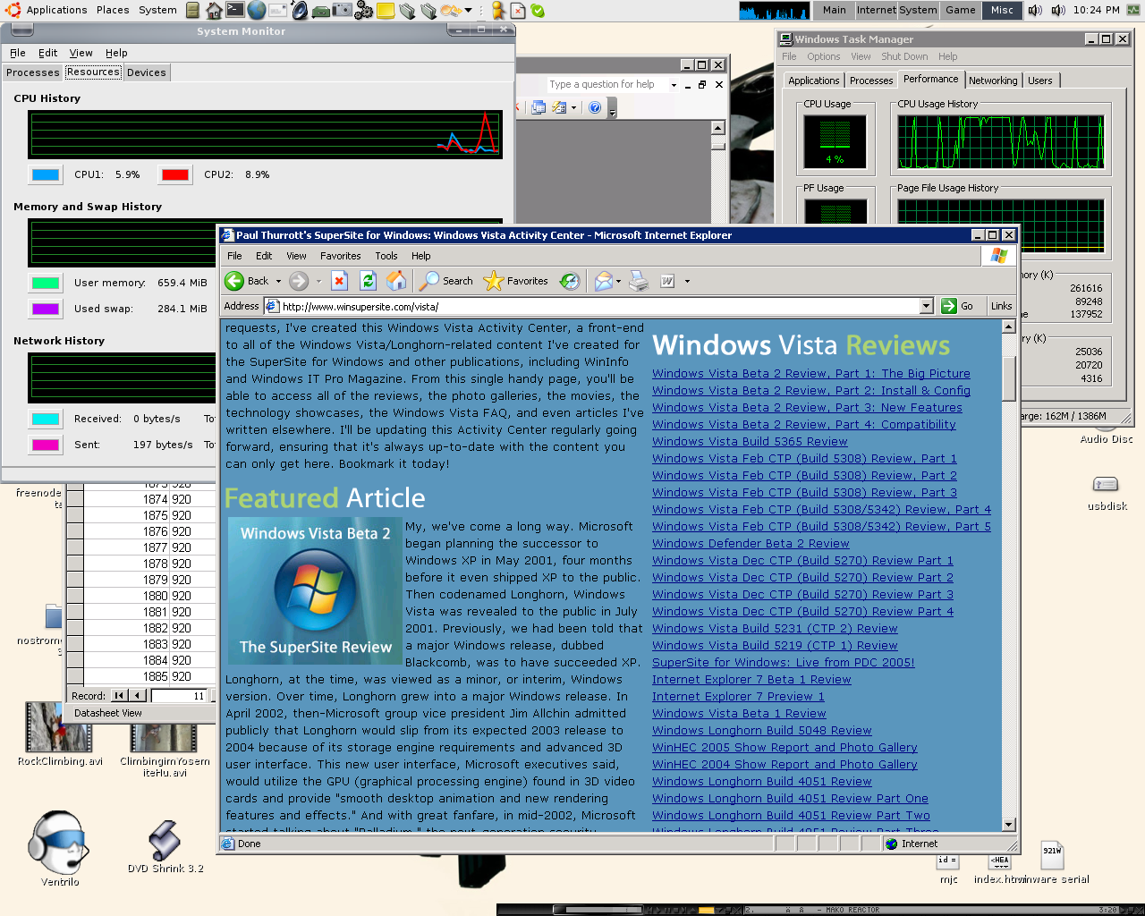Open the Back button history dropdown arrow

coord(278,281)
